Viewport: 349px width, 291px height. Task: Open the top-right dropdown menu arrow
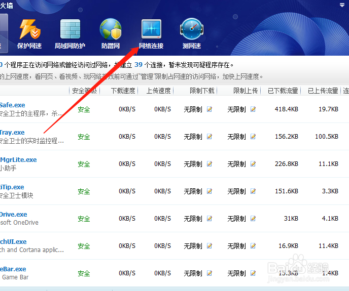click(x=342, y=5)
